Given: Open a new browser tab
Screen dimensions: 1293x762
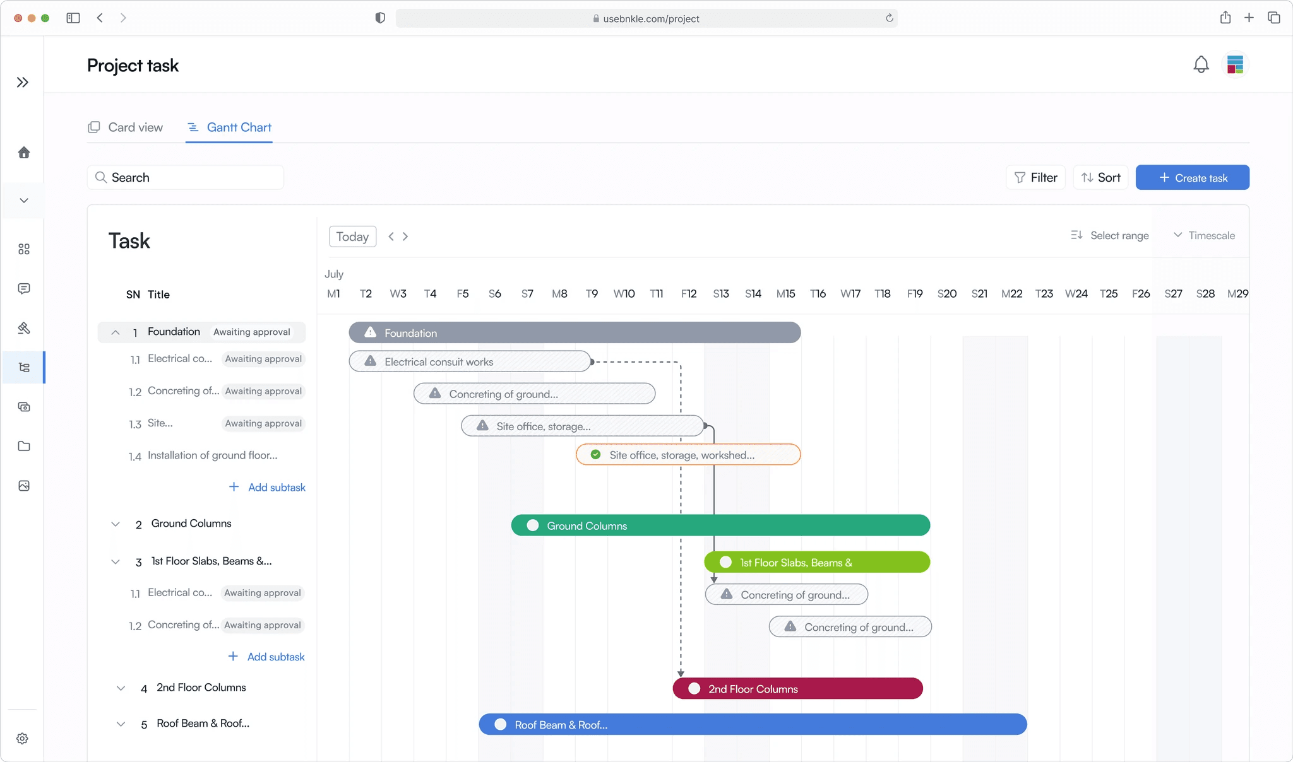Looking at the screenshot, I should click(x=1249, y=18).
